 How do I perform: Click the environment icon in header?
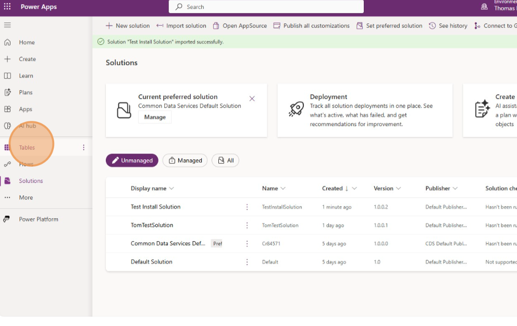(x=484, y=7)
